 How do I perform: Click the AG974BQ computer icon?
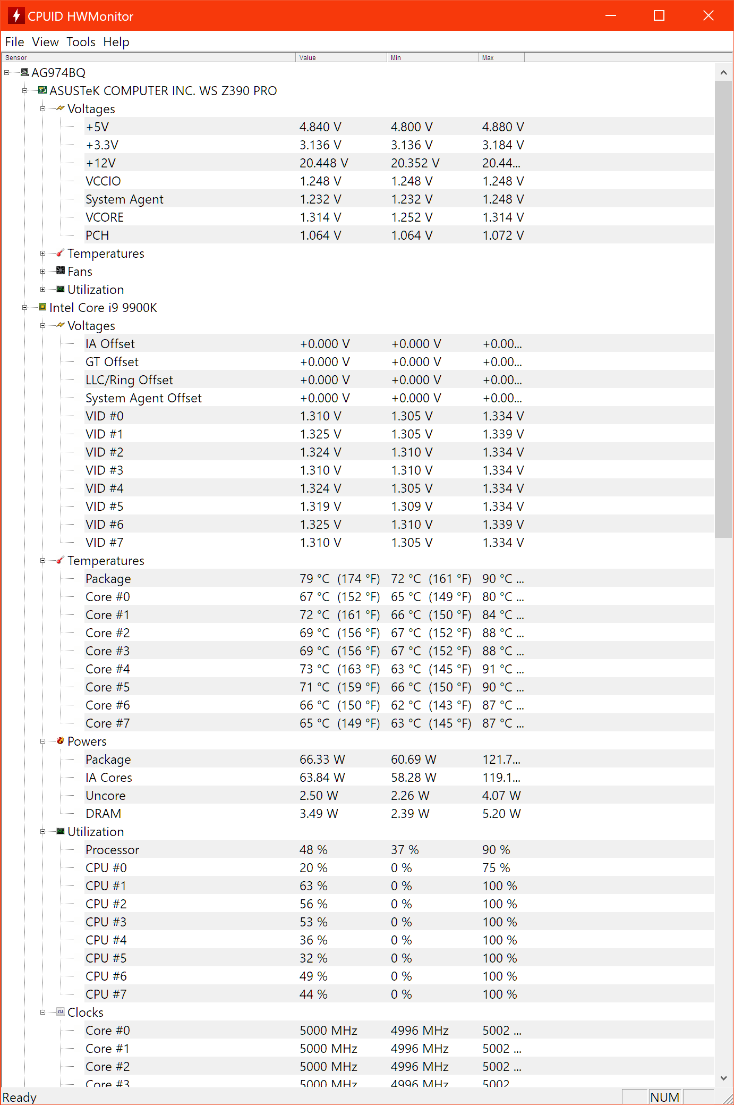click(24, 72)
